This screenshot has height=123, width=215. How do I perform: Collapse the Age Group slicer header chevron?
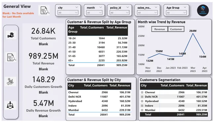[185, 7]
